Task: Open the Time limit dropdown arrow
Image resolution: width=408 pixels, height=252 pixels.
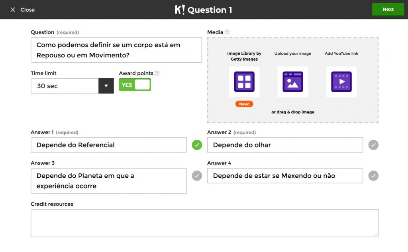Action: tap(106, 86)
